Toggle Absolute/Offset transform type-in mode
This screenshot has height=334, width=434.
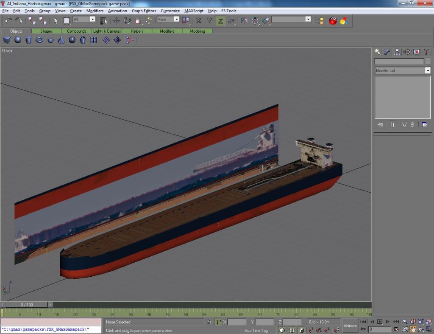[x=219, y=322]
